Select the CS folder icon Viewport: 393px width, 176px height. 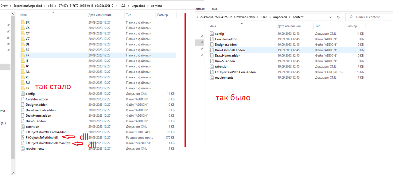(x=23, y=28)
